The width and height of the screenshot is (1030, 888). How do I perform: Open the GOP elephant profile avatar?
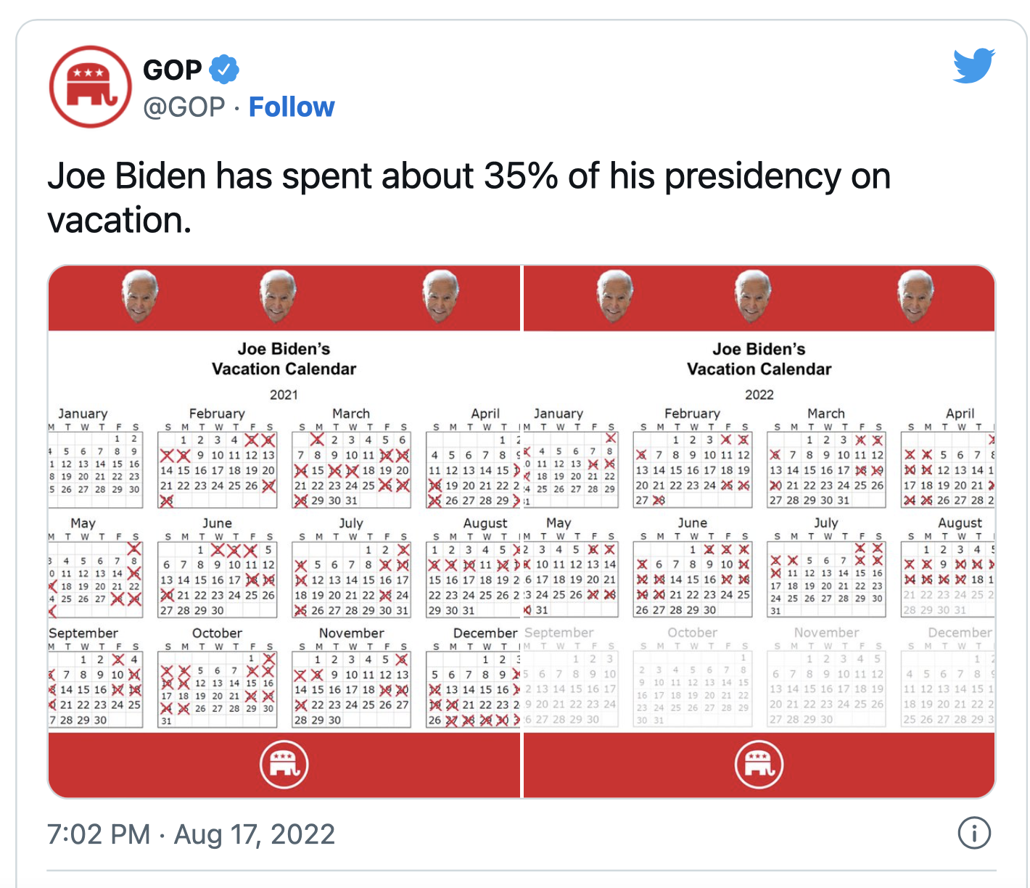[90, 87]
